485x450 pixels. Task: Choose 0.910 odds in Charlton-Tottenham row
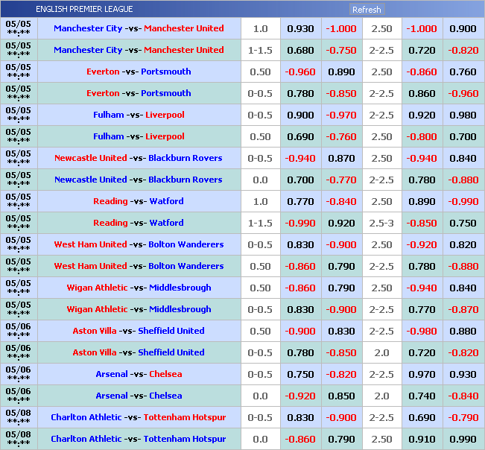point(422,439)
